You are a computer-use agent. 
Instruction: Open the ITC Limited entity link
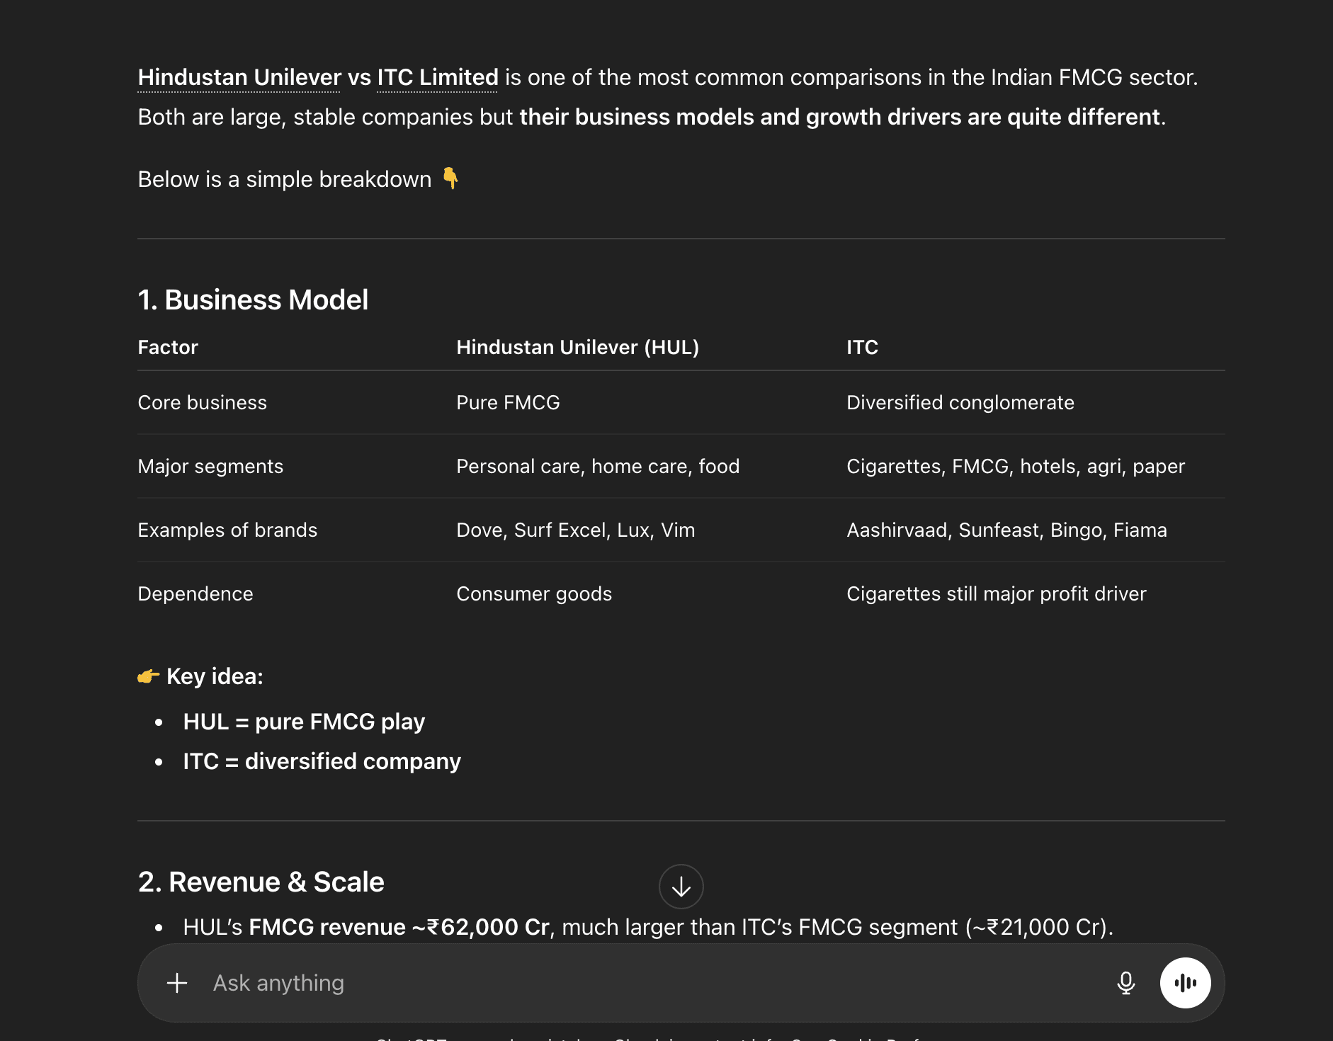437,77
